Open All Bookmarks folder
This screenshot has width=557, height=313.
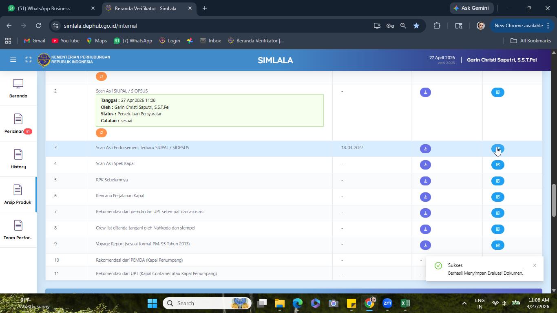[x=530, y=41]
